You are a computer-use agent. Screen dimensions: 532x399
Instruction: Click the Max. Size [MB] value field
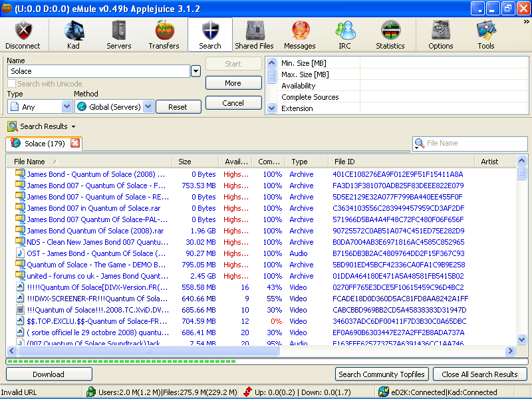point(443,74)
